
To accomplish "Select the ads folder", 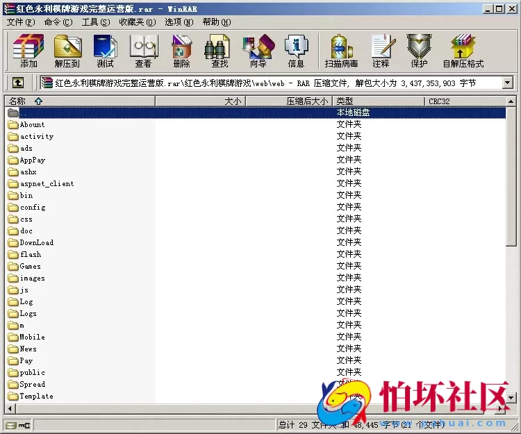I will pyautogui.click(x=21, y=148).
